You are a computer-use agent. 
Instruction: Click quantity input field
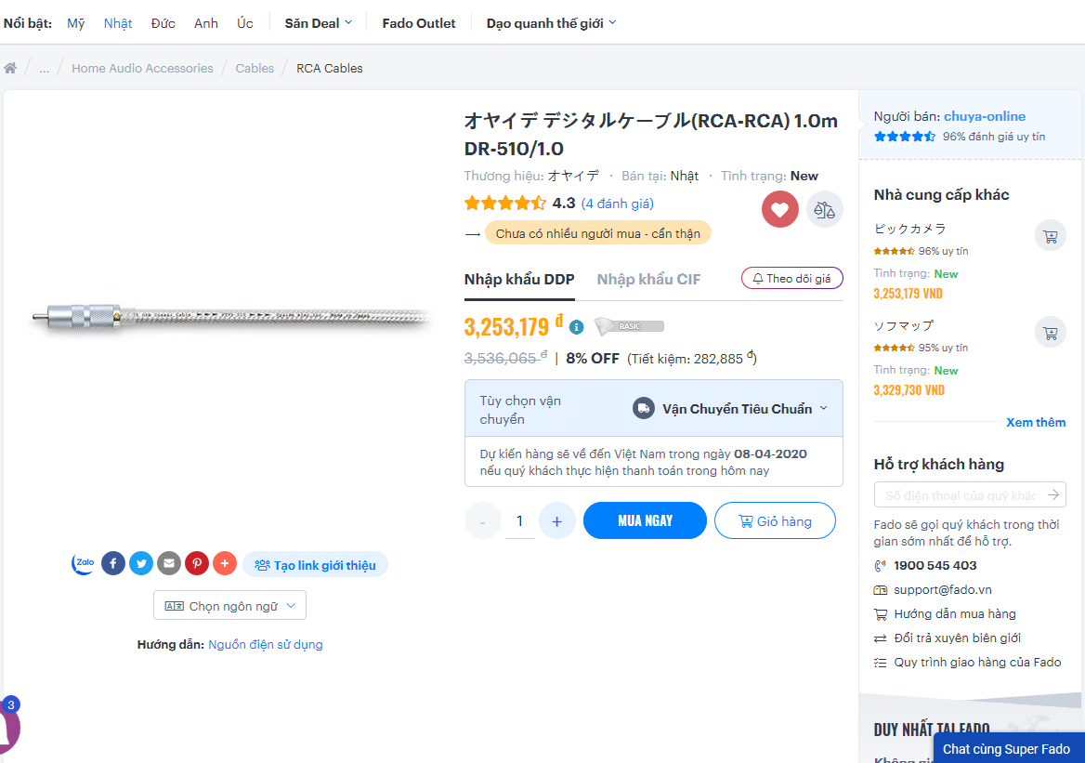[519, 520]
